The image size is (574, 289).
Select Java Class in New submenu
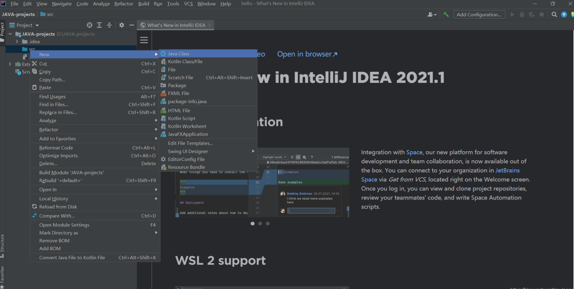click(208, 54)
